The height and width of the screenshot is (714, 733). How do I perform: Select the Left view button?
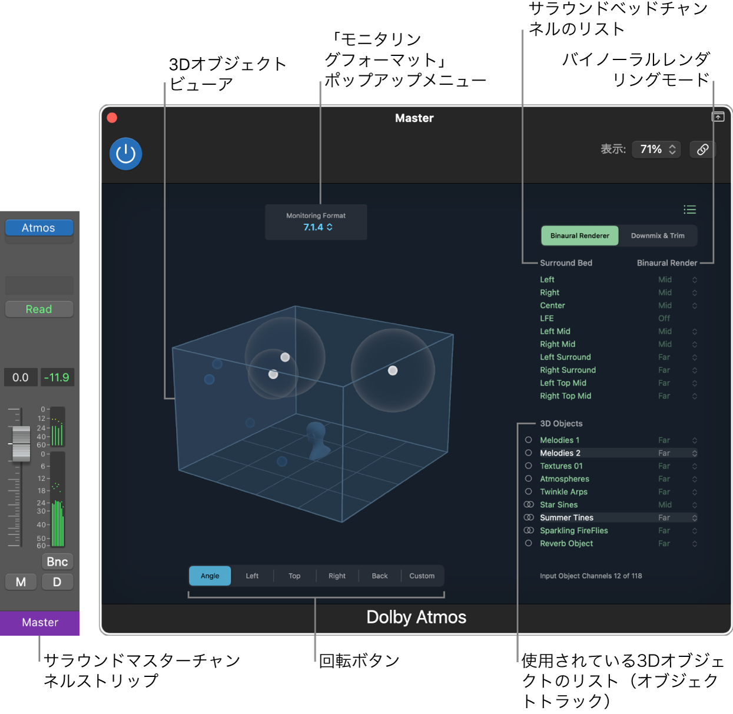tap(252, 576)
